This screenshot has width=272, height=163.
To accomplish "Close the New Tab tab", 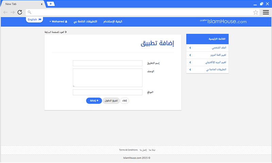I will click(41, 4).
